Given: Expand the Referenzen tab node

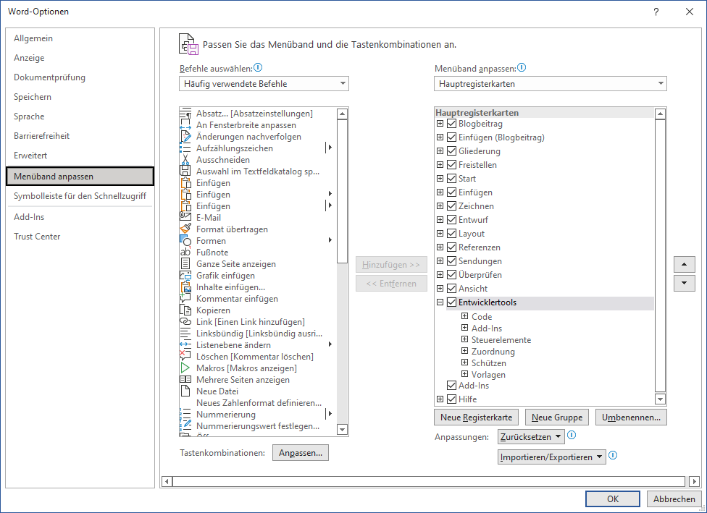Looking at the screenshot, I should tap(440, 247).
